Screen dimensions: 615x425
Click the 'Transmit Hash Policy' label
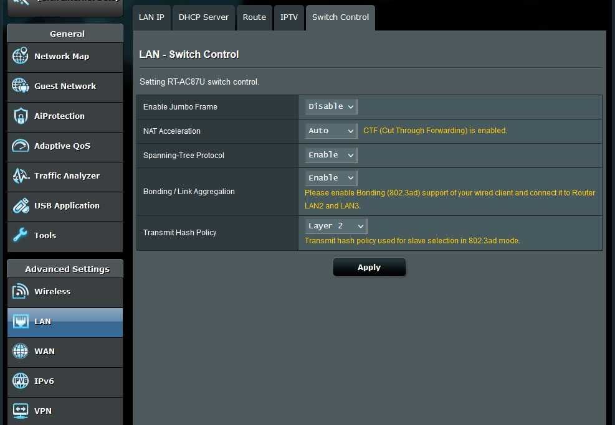point(179,232)
